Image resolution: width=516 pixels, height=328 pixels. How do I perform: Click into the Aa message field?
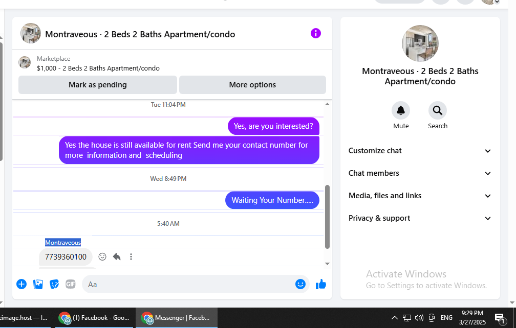[189, 285]
